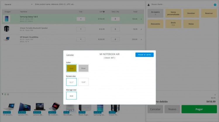Screen dimensions: 219x122
Task: Click the Descuento button
Action: point(155,24)
